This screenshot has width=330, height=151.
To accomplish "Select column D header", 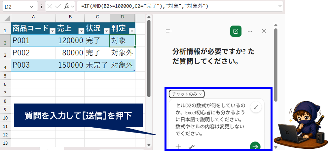I will [x=122, y=17].
